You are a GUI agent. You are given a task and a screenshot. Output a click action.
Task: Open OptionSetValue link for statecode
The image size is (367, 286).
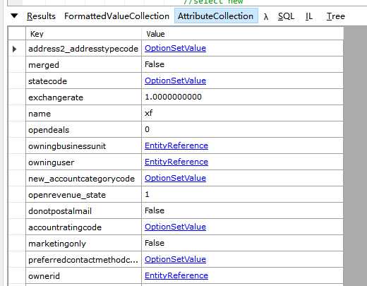[175, 81]
